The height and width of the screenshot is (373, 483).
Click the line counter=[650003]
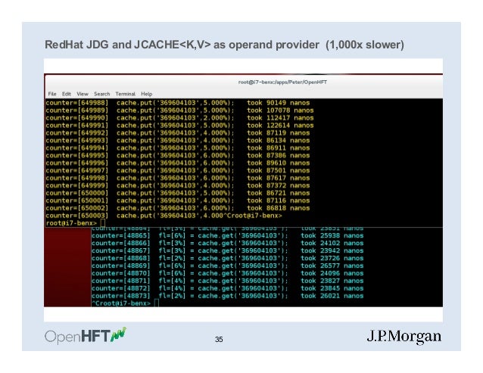pos(164,216)
